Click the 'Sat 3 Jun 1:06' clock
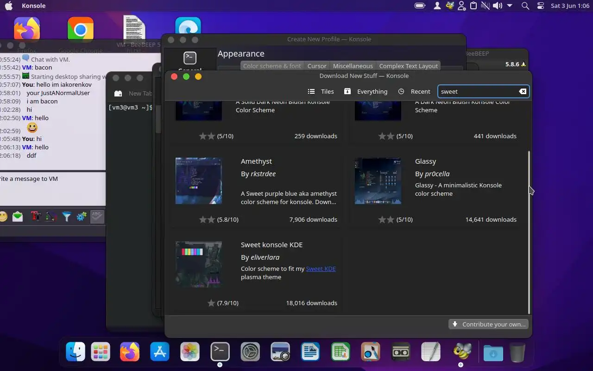This screenshot has width=593, height=371. click(x=569, y=6)
